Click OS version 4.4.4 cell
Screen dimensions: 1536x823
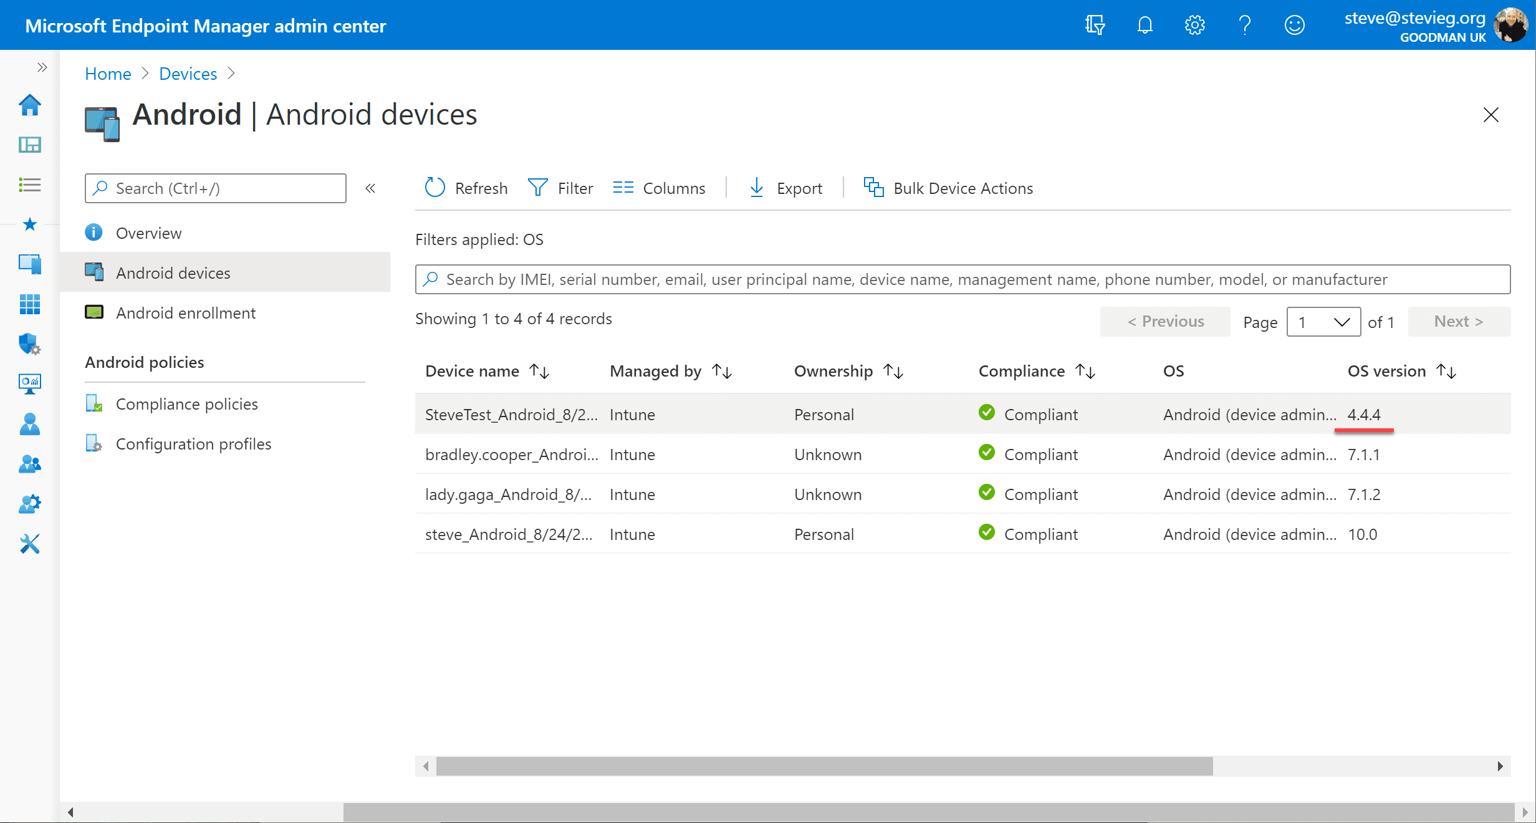[1364, 415]
